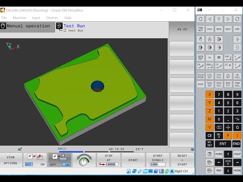Viewport: 243px width, 182px height.
Task: Show errors with the ERR key
Action: click(x=237, y=29)
